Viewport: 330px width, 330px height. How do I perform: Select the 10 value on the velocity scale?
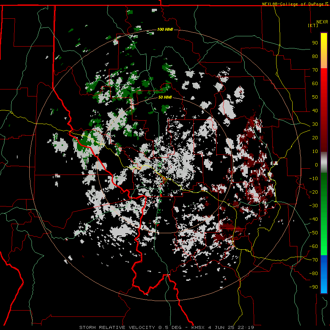(x=315, y=151)
